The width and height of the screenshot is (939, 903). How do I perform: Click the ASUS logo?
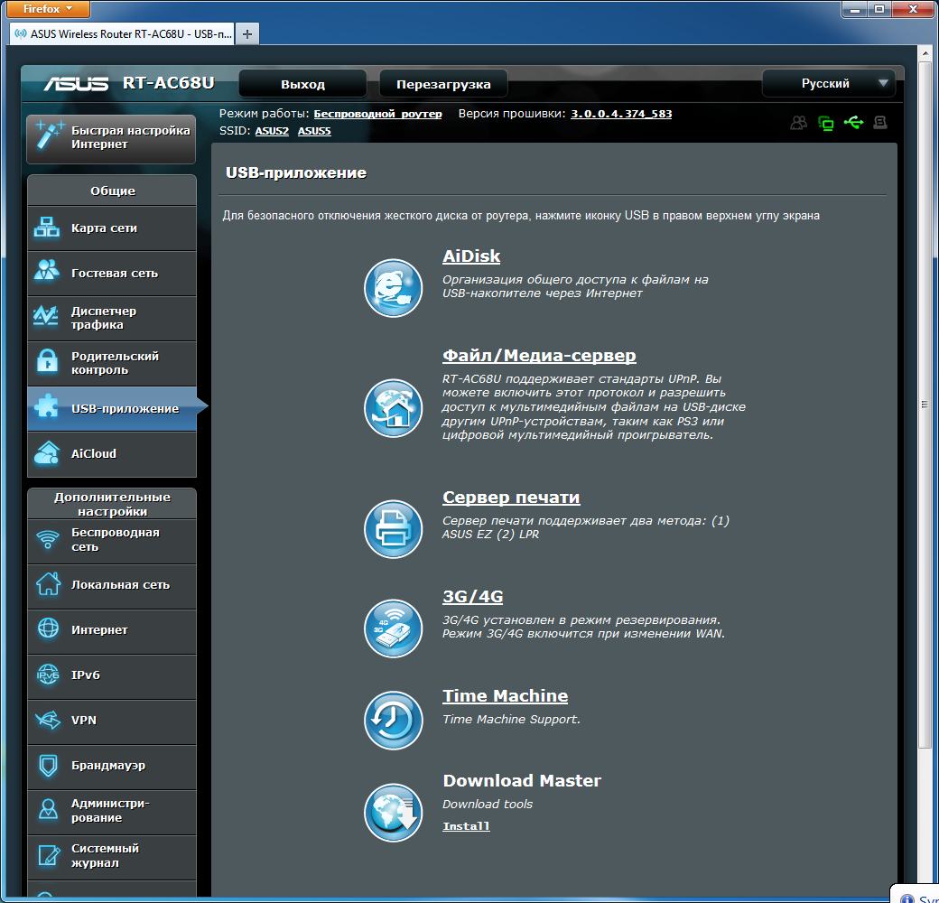tap(76, 83)
